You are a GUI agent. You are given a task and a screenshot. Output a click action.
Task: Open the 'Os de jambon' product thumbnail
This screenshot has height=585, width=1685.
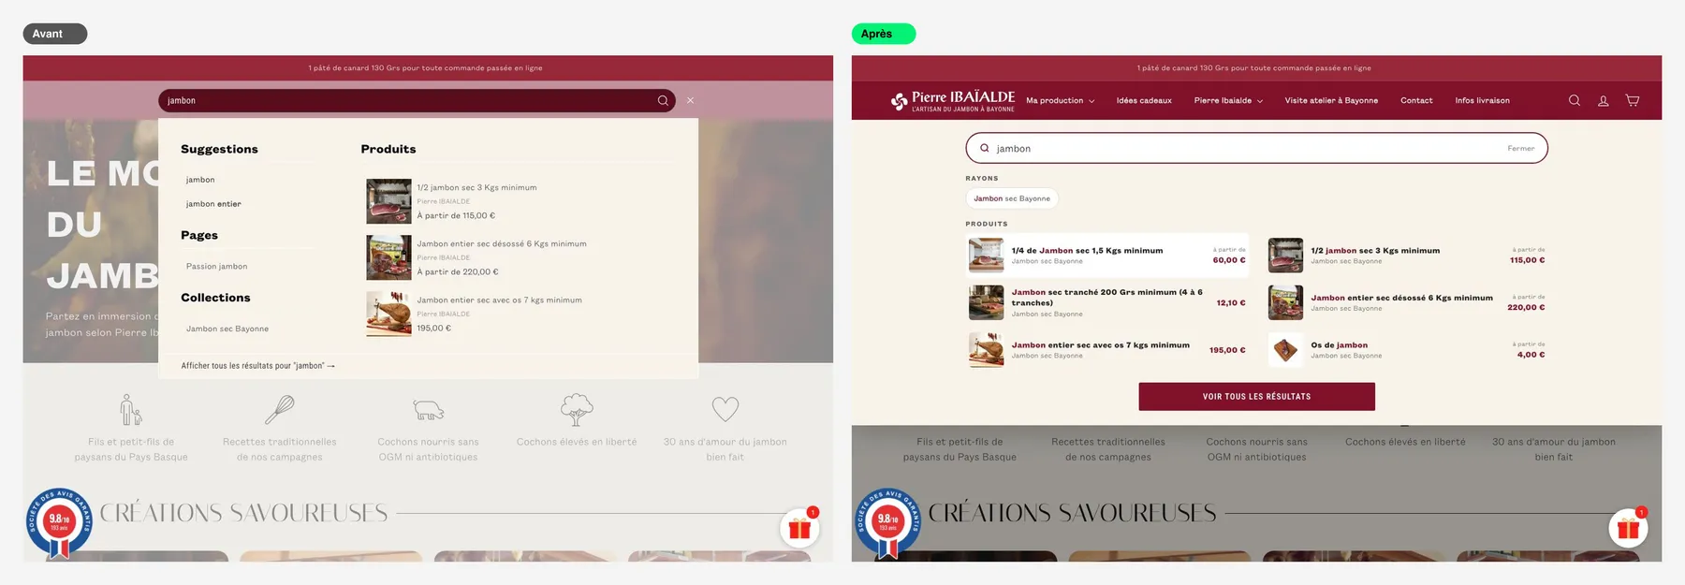[1285, 350]
